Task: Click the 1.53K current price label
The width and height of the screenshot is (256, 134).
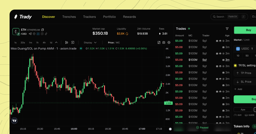Action: tap(168, 103)
